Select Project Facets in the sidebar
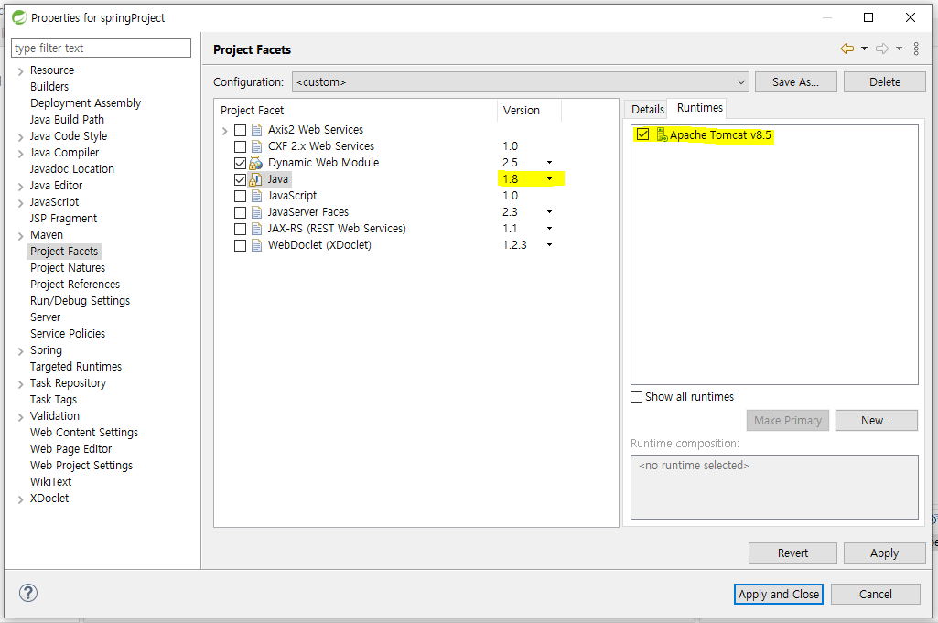 click(x=64, y=251)
